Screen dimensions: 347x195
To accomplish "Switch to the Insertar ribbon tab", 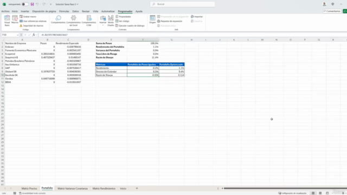I will pos(25,11).
